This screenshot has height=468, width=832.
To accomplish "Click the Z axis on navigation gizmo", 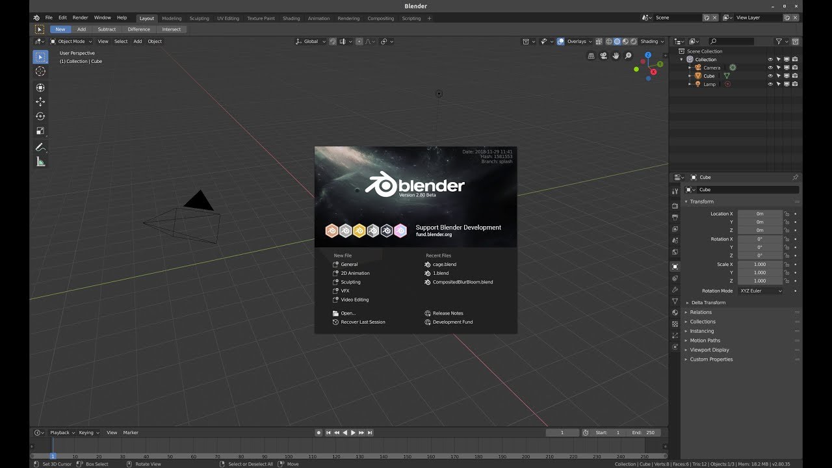I will (x=649, y=55).
